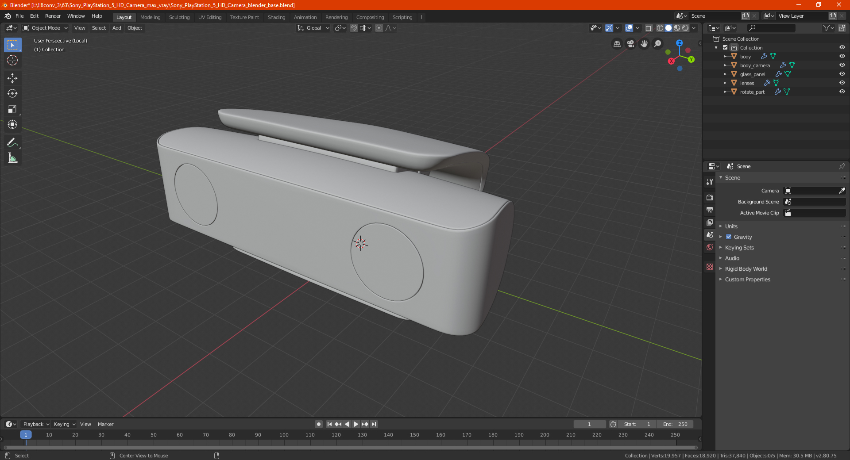The height and width of the screenshot is (460, 850).
Task: Select the Move tool
Action: [12, 78]
